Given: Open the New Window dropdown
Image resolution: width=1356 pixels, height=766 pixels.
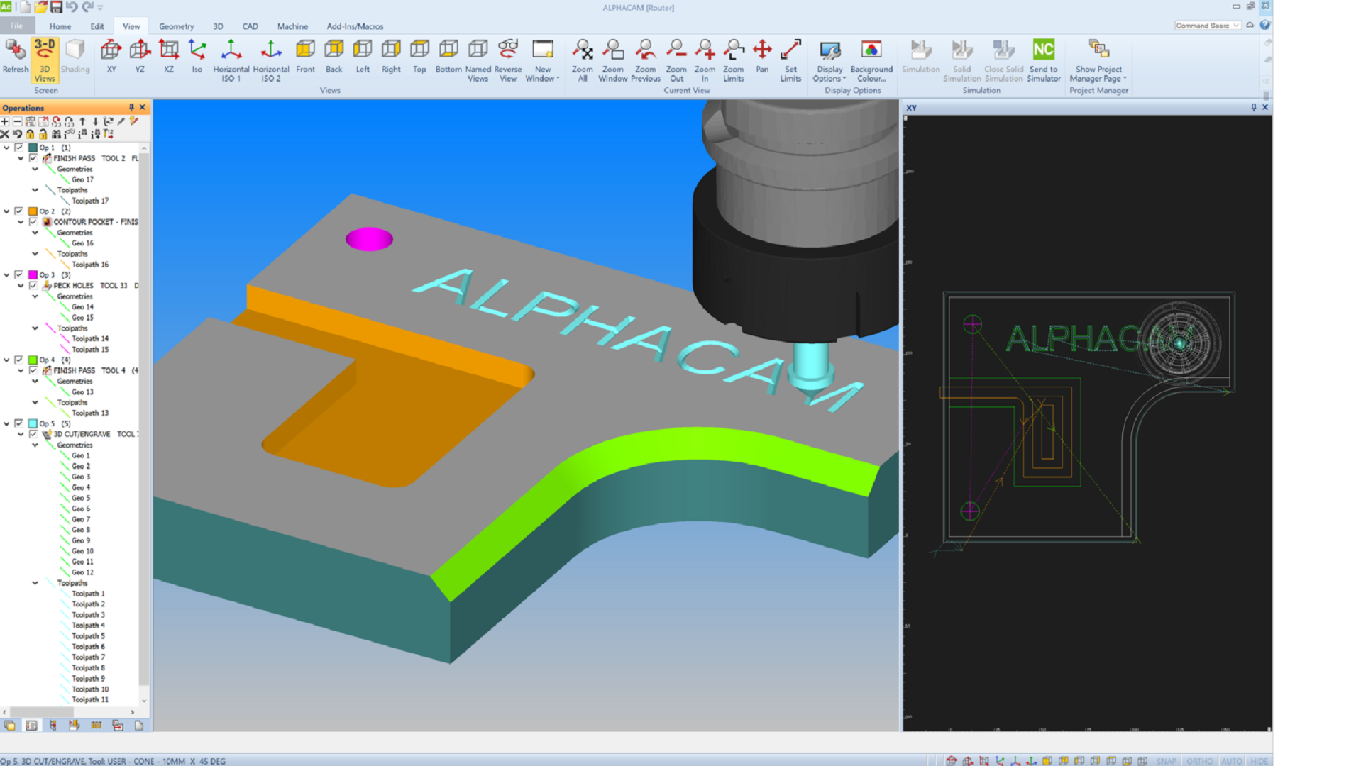Looking at the screenshot, I should [x=543, y=60].
